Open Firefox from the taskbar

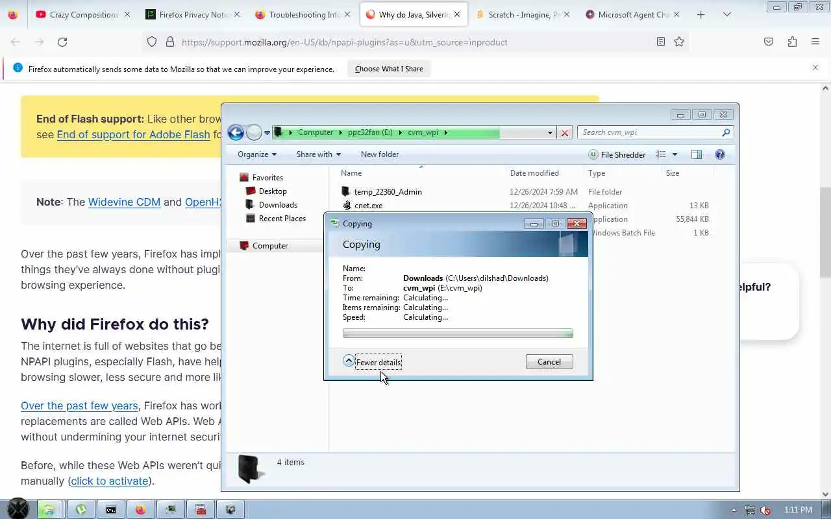click(141, 509)
